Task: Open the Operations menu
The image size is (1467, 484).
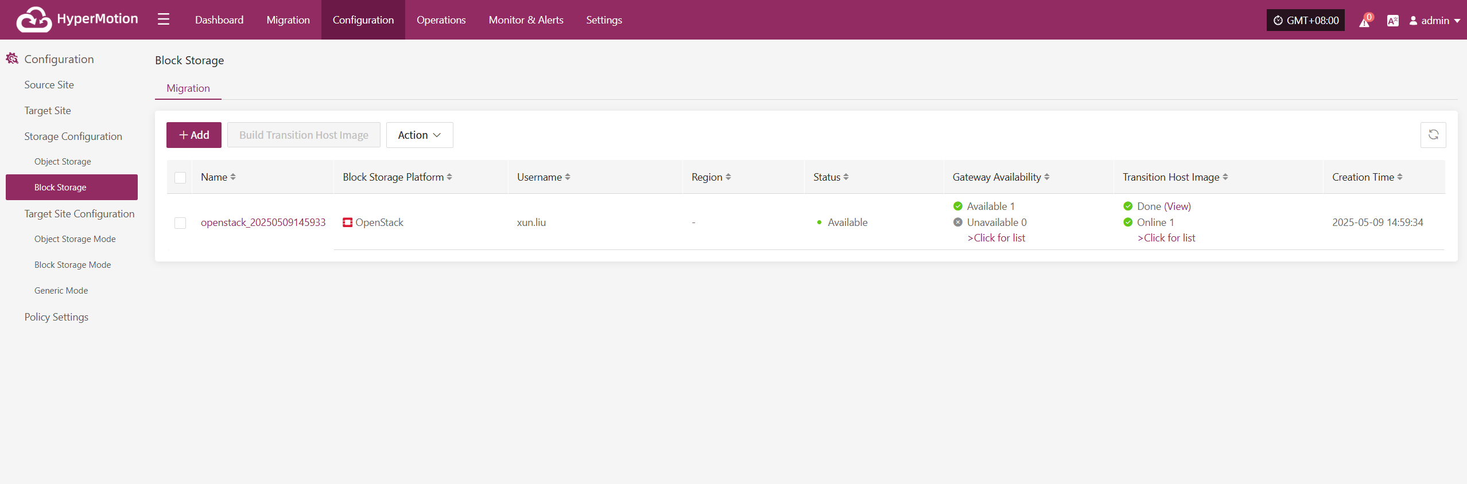Action: point(441,19)
